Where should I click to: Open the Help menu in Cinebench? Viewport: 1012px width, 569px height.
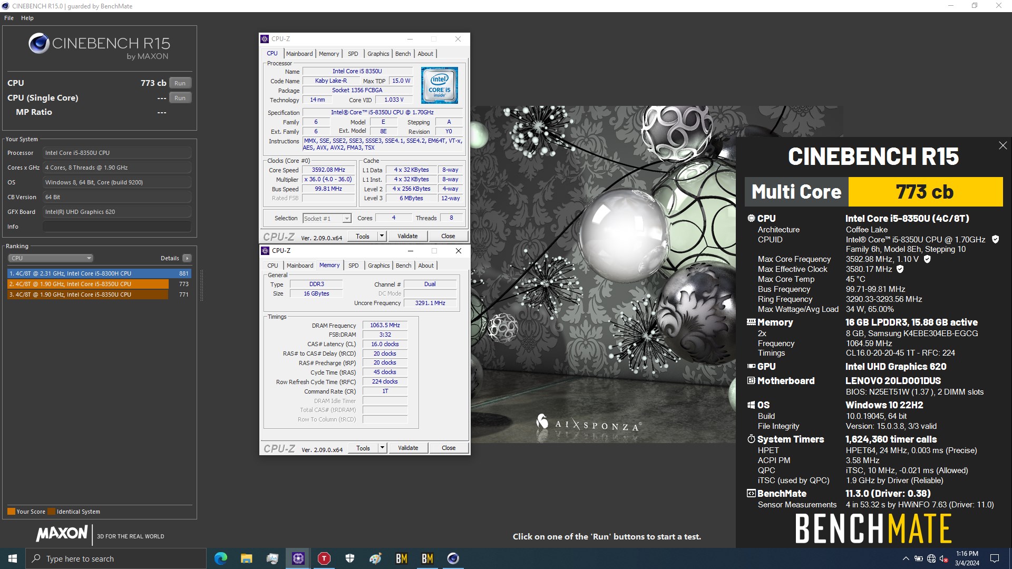[27, 18]
